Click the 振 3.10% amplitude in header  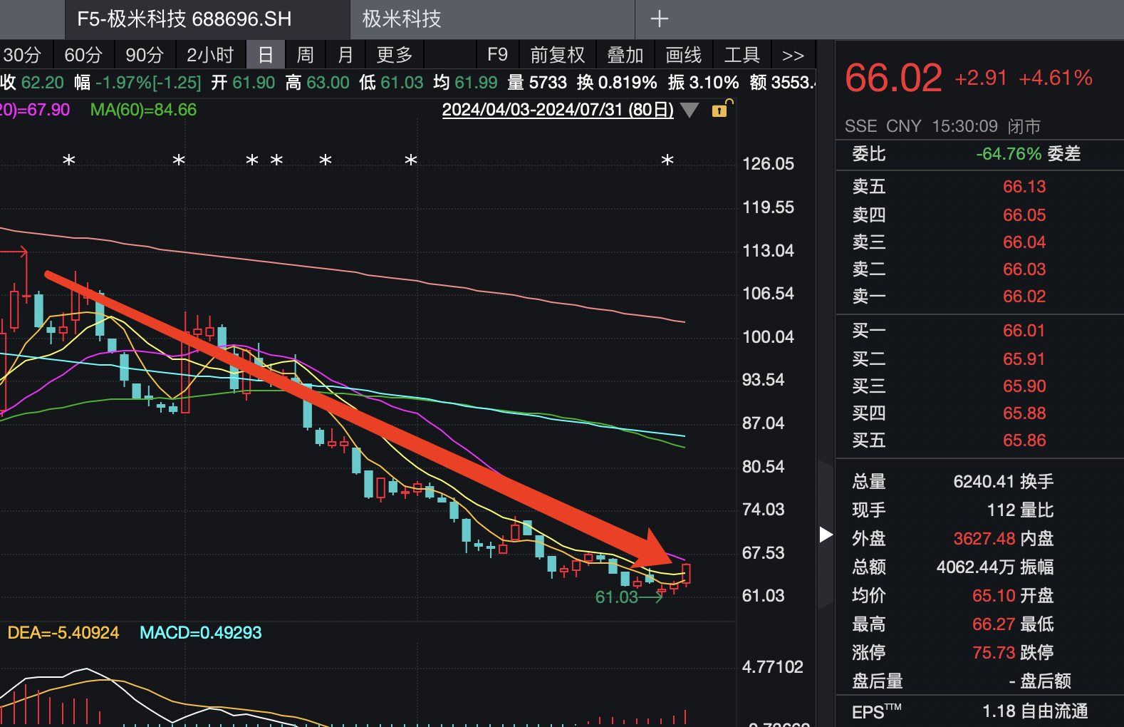click(x=703, y=83)
